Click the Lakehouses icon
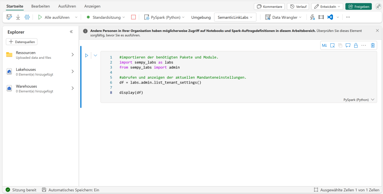383x194 pixels. coord(9,72)
